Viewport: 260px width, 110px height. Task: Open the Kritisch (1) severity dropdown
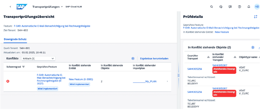(38, 58)
